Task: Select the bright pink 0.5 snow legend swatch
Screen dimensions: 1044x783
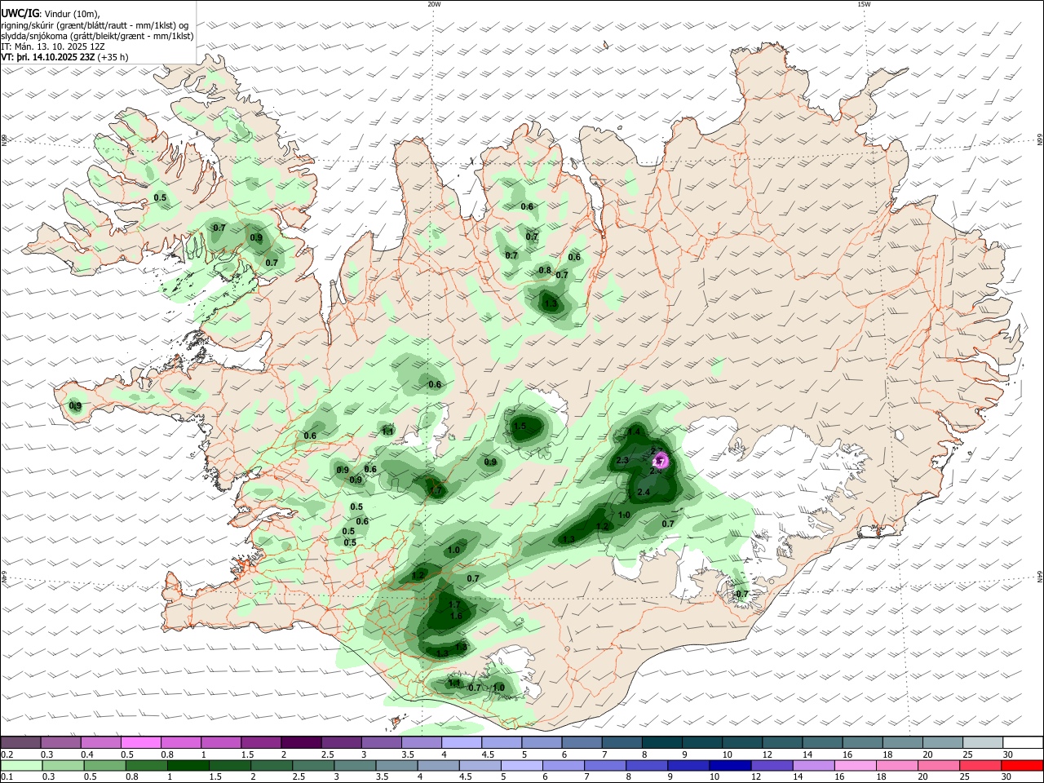Action: click(140, 743)
